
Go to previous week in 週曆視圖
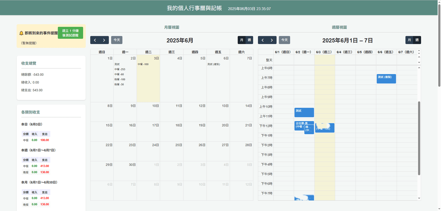[x=263, y=40]
